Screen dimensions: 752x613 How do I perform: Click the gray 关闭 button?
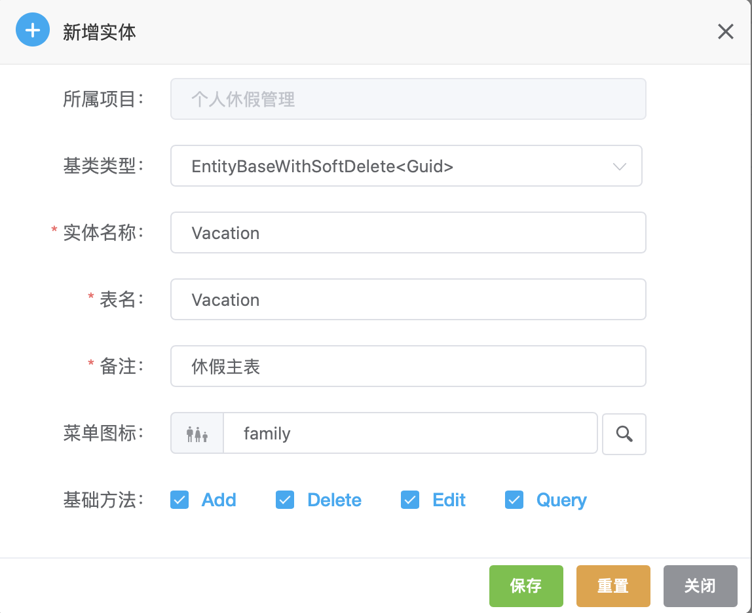point(700,585)
